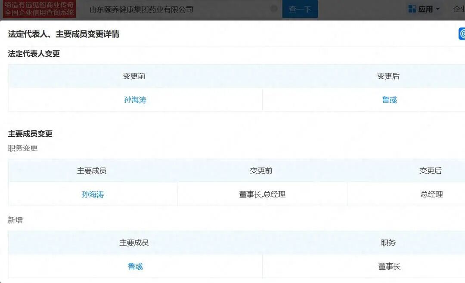Click the 主要成员 table header

pos(92,170)
